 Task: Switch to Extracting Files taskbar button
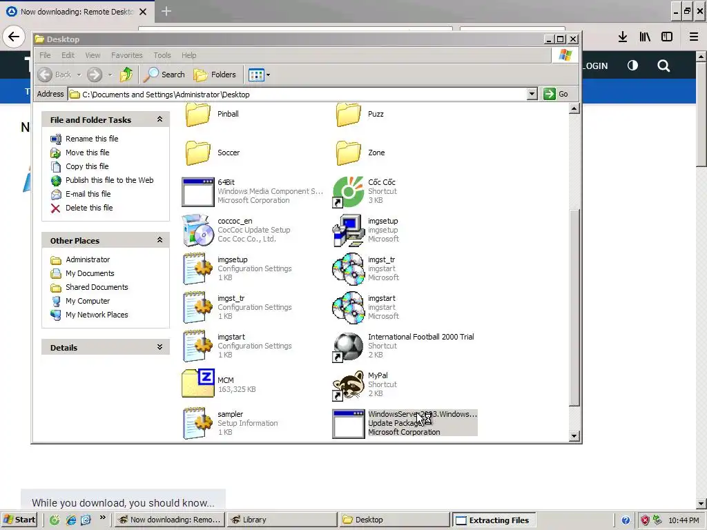494,520
